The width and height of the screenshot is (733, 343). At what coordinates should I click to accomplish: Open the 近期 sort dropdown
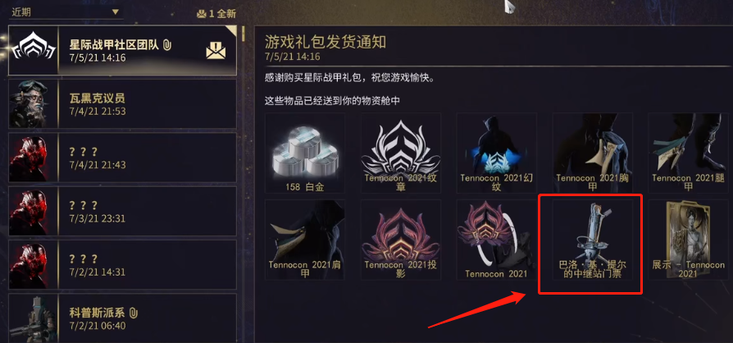click(x=66, y=12)
